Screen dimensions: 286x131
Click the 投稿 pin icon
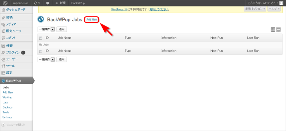coord(3,18)
